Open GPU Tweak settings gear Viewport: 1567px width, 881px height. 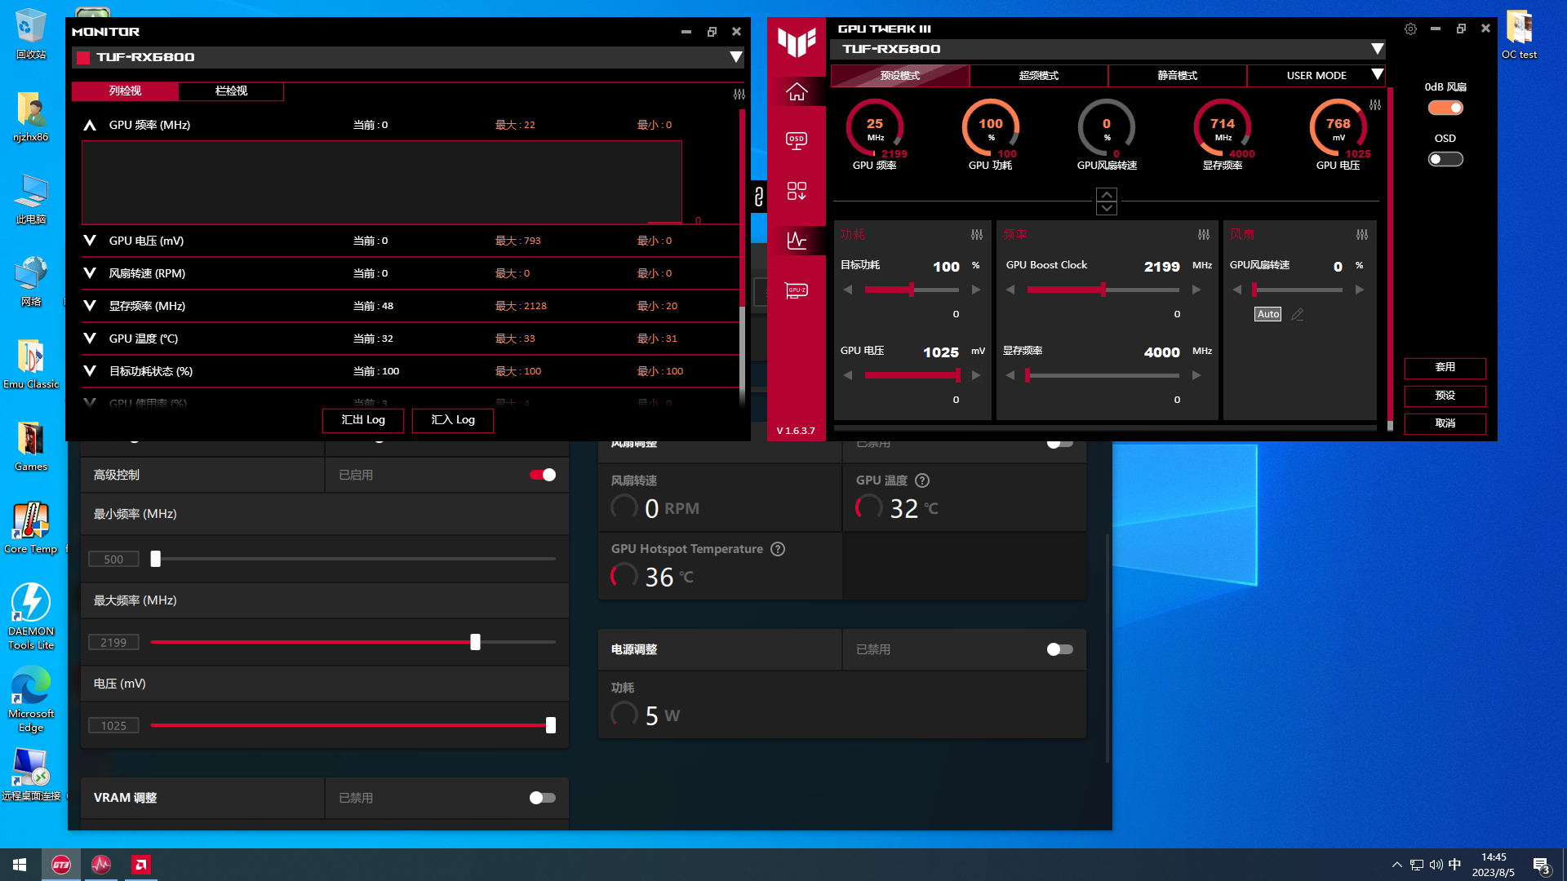click(x=1410, y=29)
